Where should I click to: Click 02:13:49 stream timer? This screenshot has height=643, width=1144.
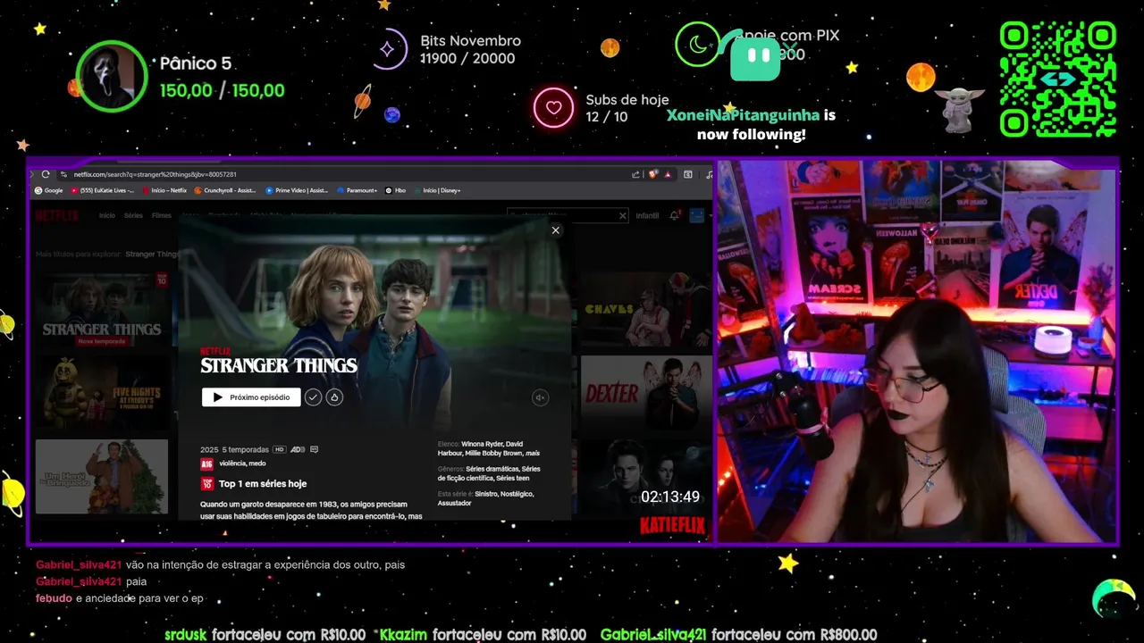click(670, 497)
